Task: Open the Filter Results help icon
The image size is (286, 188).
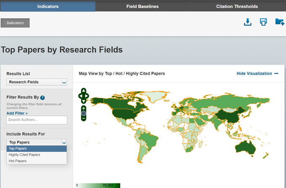Action: 42,98
